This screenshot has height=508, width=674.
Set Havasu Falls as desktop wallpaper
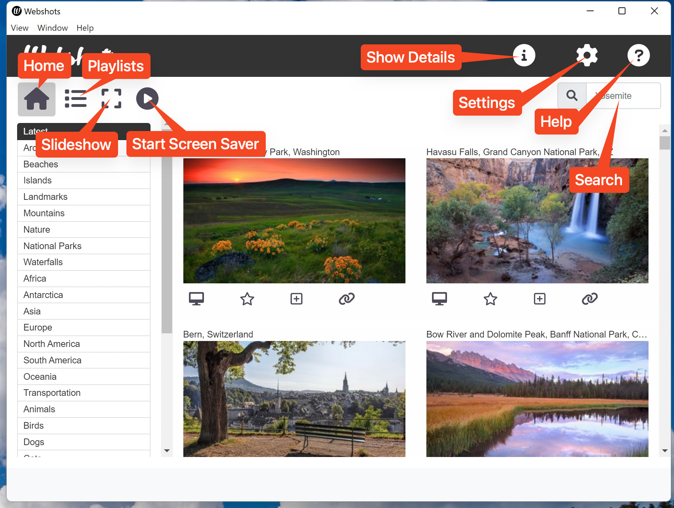(x=439, y=299)
